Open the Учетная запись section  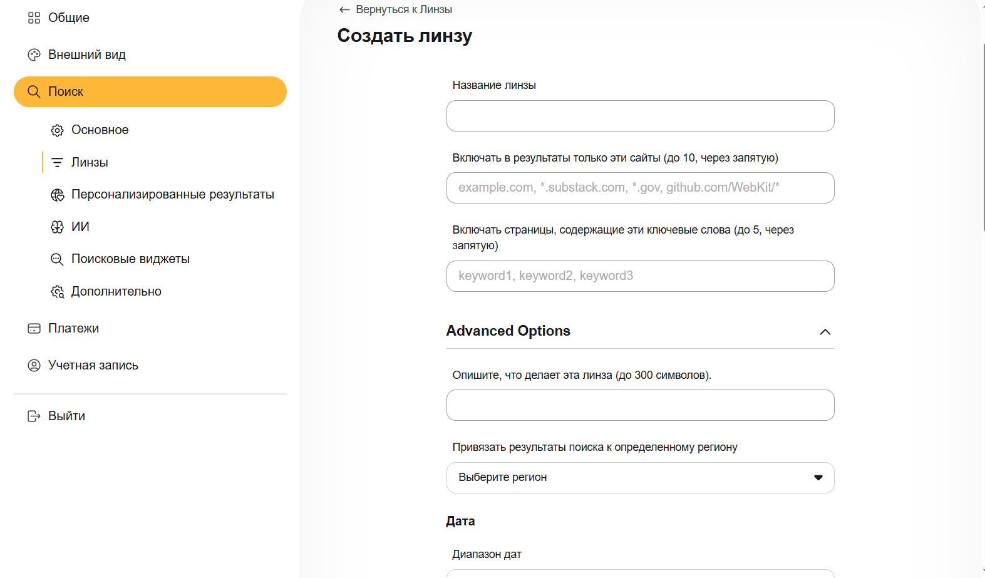coord(93,366)
